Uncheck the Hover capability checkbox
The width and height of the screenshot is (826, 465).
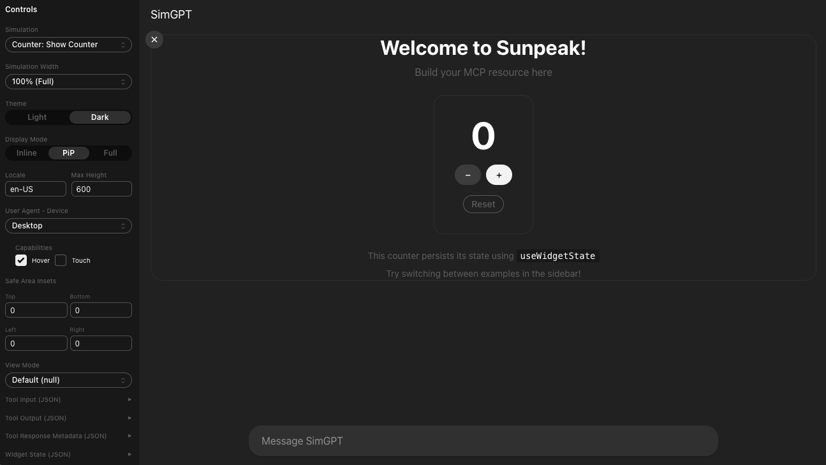[21, 260]
